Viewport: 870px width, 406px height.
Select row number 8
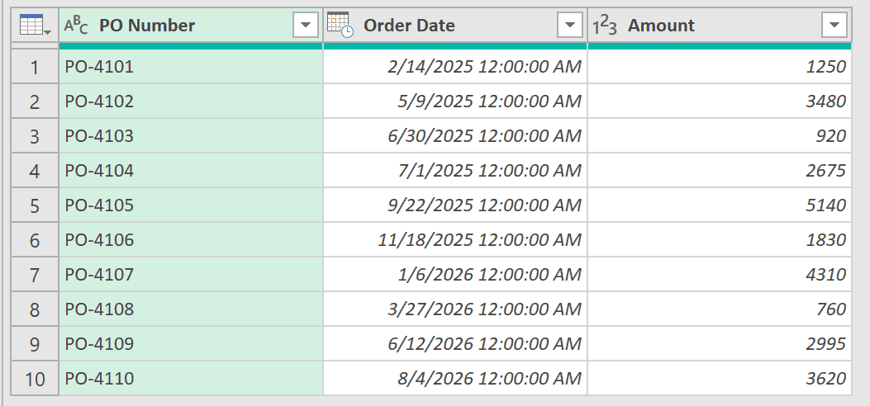click(35, 309)
